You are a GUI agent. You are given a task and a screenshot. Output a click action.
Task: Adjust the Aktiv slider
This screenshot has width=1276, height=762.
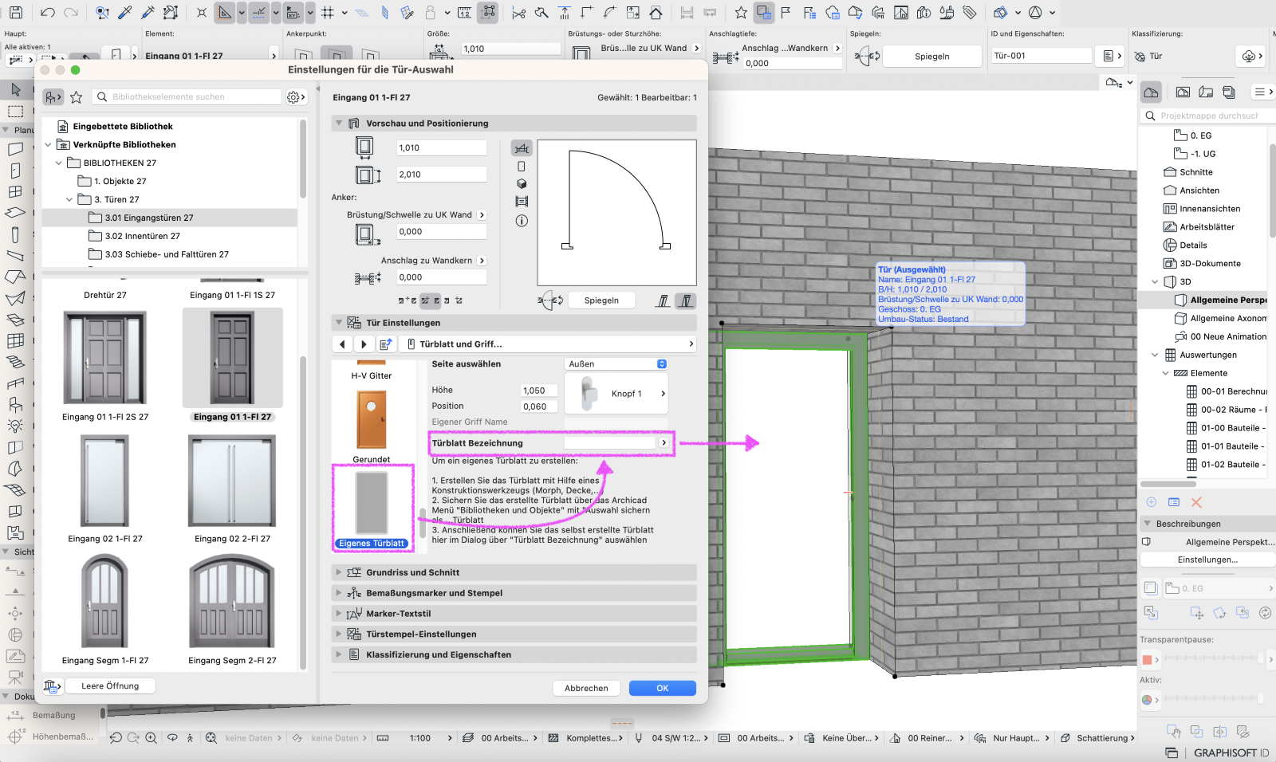(1213, 700)
